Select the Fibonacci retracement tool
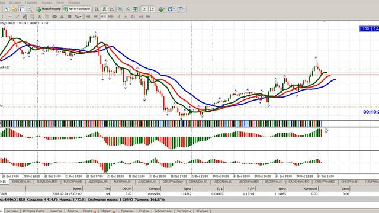 pyautogui.click(x=32, y=17)
